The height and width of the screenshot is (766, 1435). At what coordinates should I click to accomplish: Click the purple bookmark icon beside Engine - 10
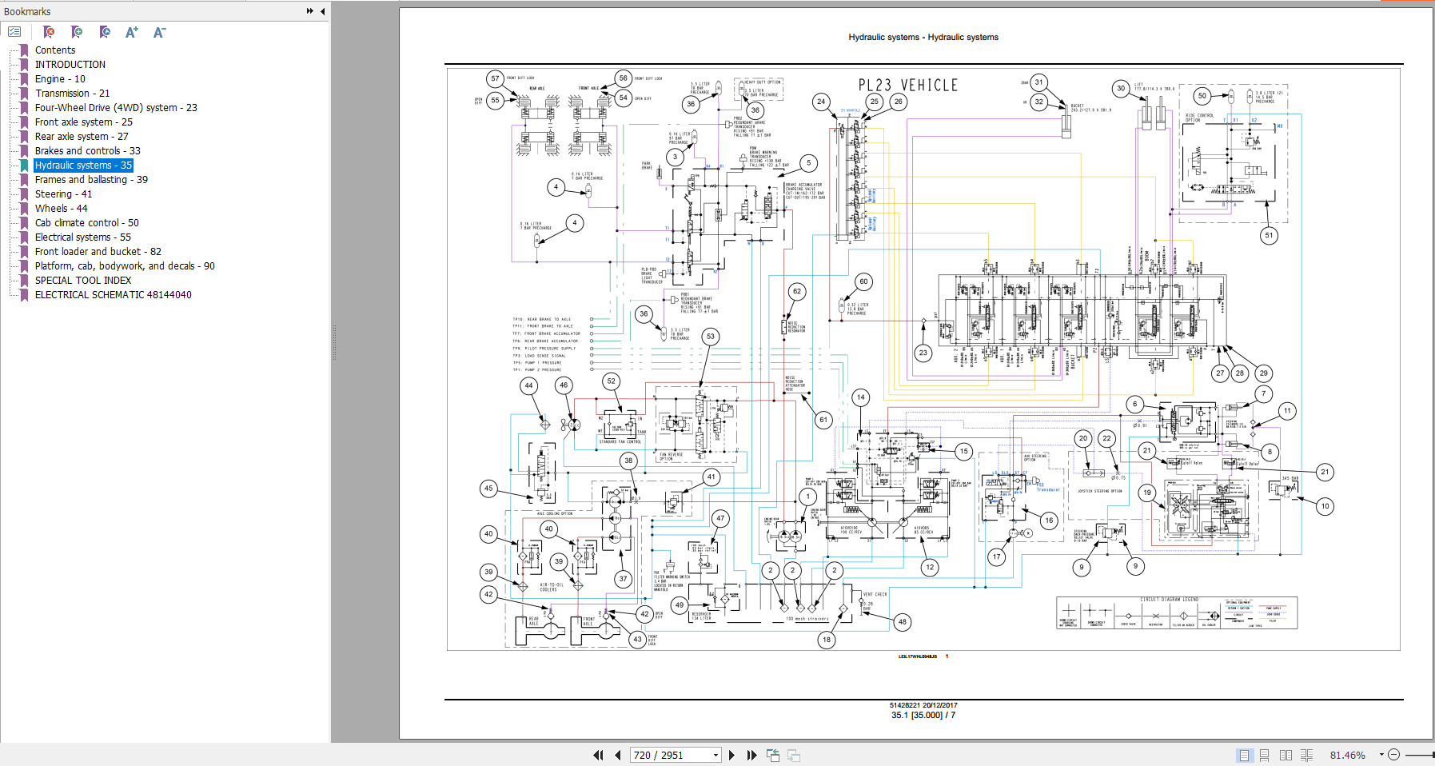24,78
